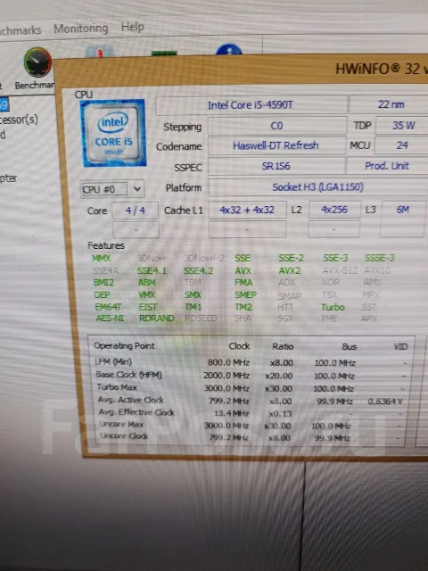Click the Bus column header
Viewport: 428px width, 571px height.
[349, 347]
